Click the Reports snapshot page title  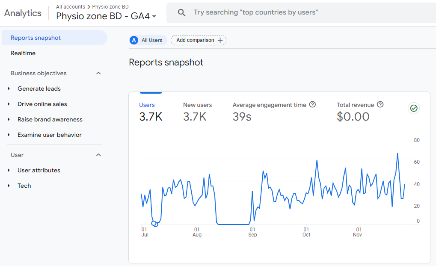point(166,62)
